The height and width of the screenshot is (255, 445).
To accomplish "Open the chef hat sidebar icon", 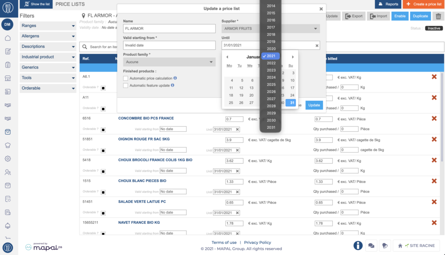I will click(x=8, y=145).
